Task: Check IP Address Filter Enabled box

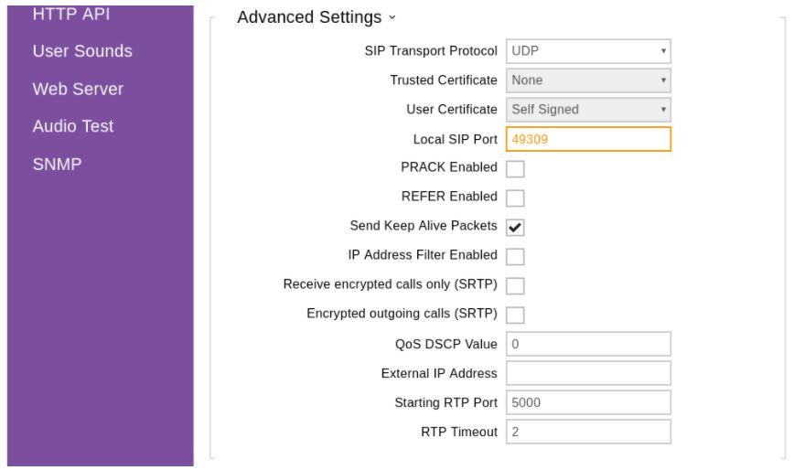Action: (x=515, y=257)
